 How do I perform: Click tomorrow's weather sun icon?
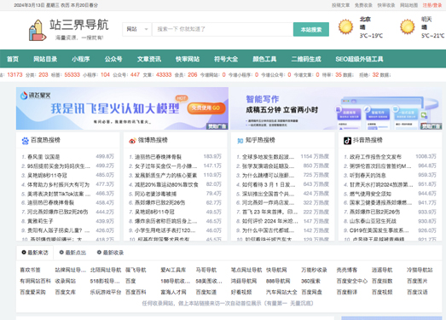(x=408, y=26)
